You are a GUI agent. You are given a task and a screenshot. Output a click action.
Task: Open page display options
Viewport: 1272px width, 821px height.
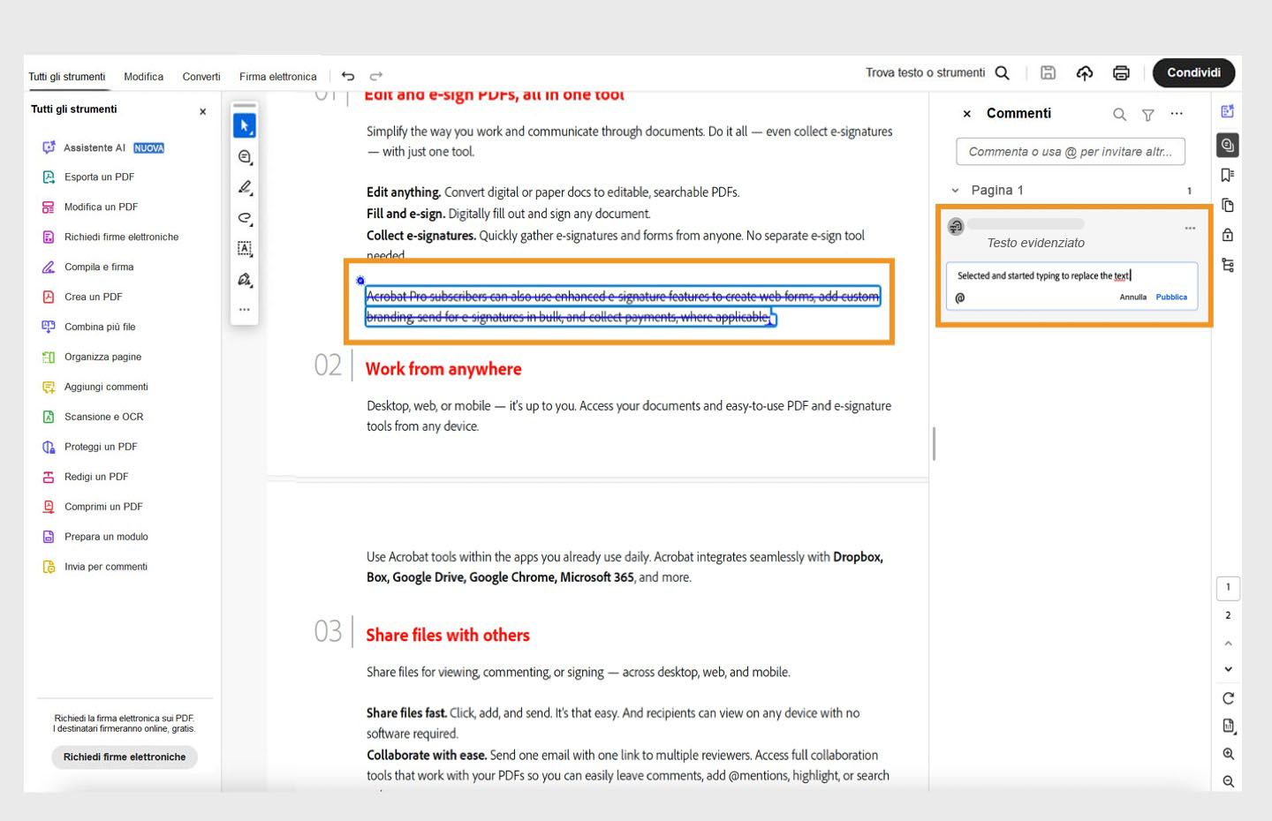1228,726
